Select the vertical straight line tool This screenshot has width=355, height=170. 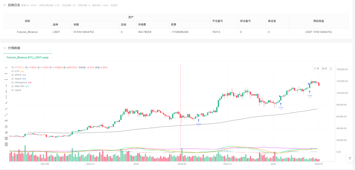point(6,85)
